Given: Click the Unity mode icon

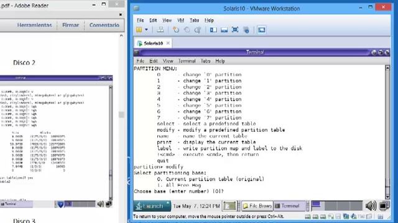Looking at the screenshot, I should tap(246, 30).
